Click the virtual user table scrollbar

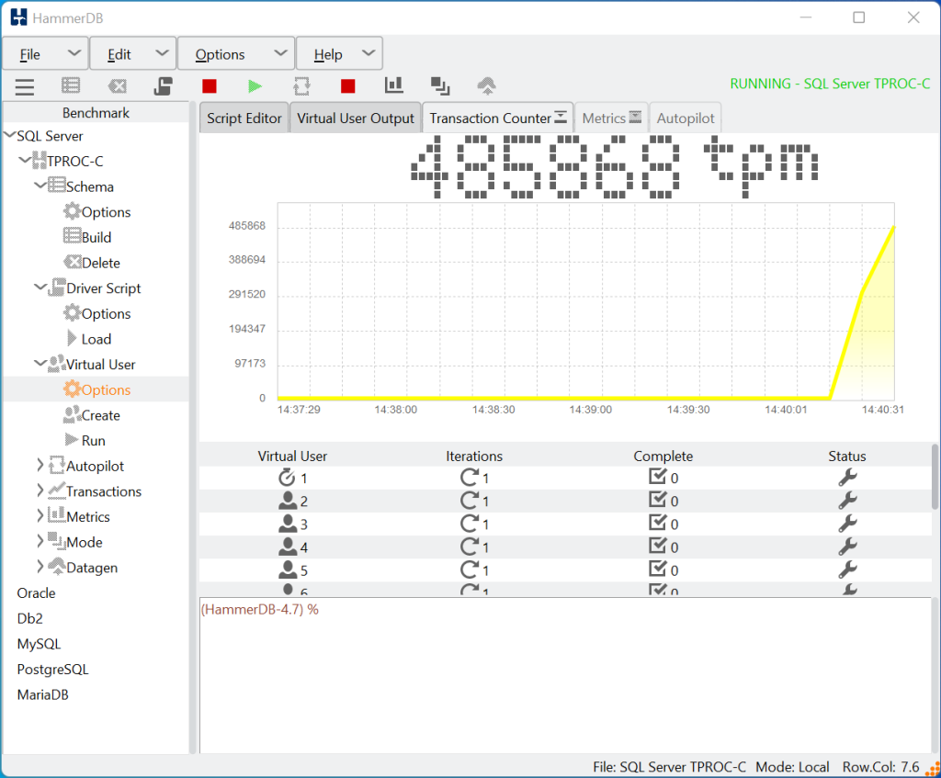(935, 477)
